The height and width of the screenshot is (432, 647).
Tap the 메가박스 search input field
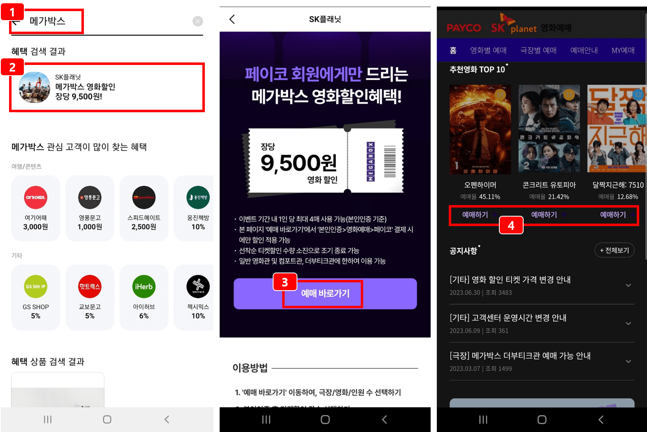tap(107, 21)
